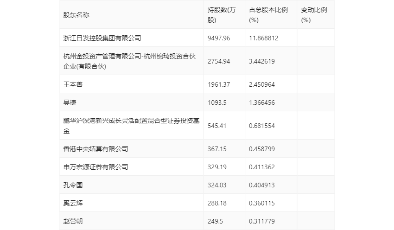The height and width of the screenshot is (230, 394).
Task: Click the value 1093.5
Action: [x=217, y=102]
